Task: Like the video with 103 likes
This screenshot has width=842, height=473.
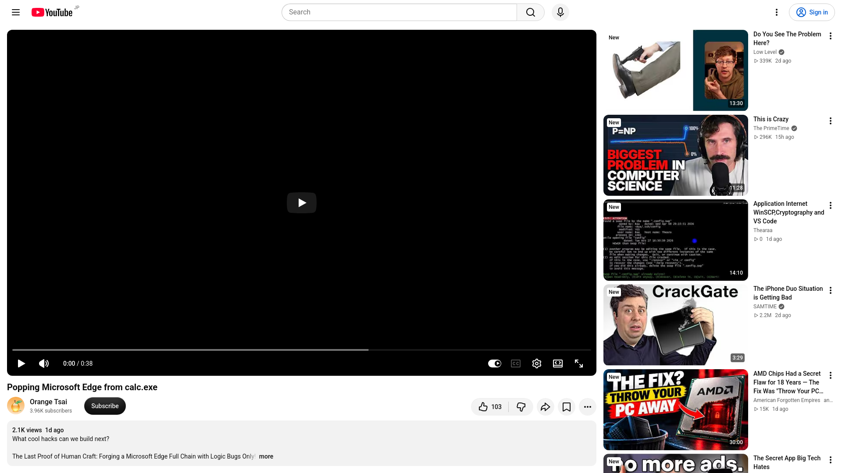Action: 490,407
